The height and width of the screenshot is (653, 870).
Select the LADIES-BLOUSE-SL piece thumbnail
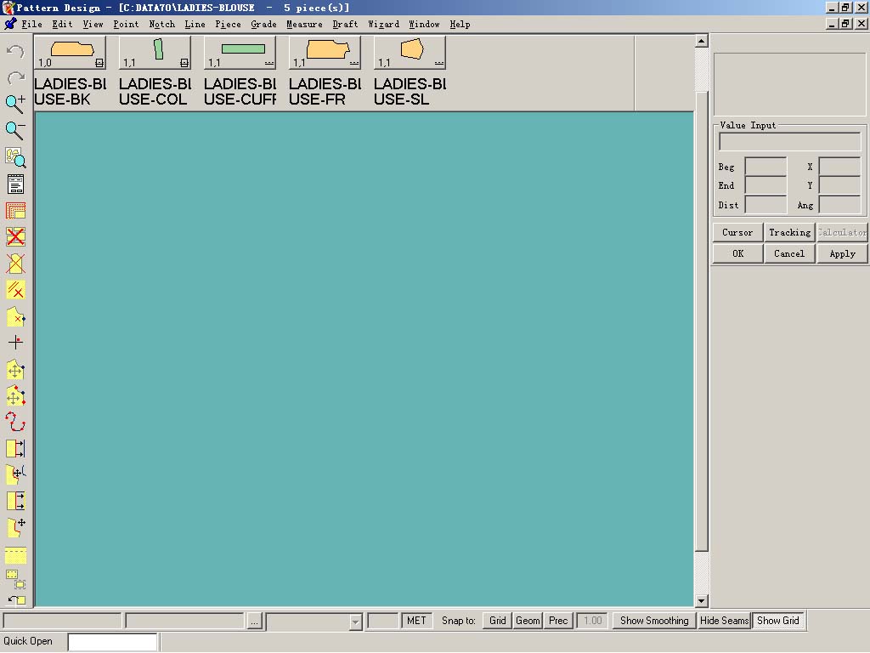[410, 53]
